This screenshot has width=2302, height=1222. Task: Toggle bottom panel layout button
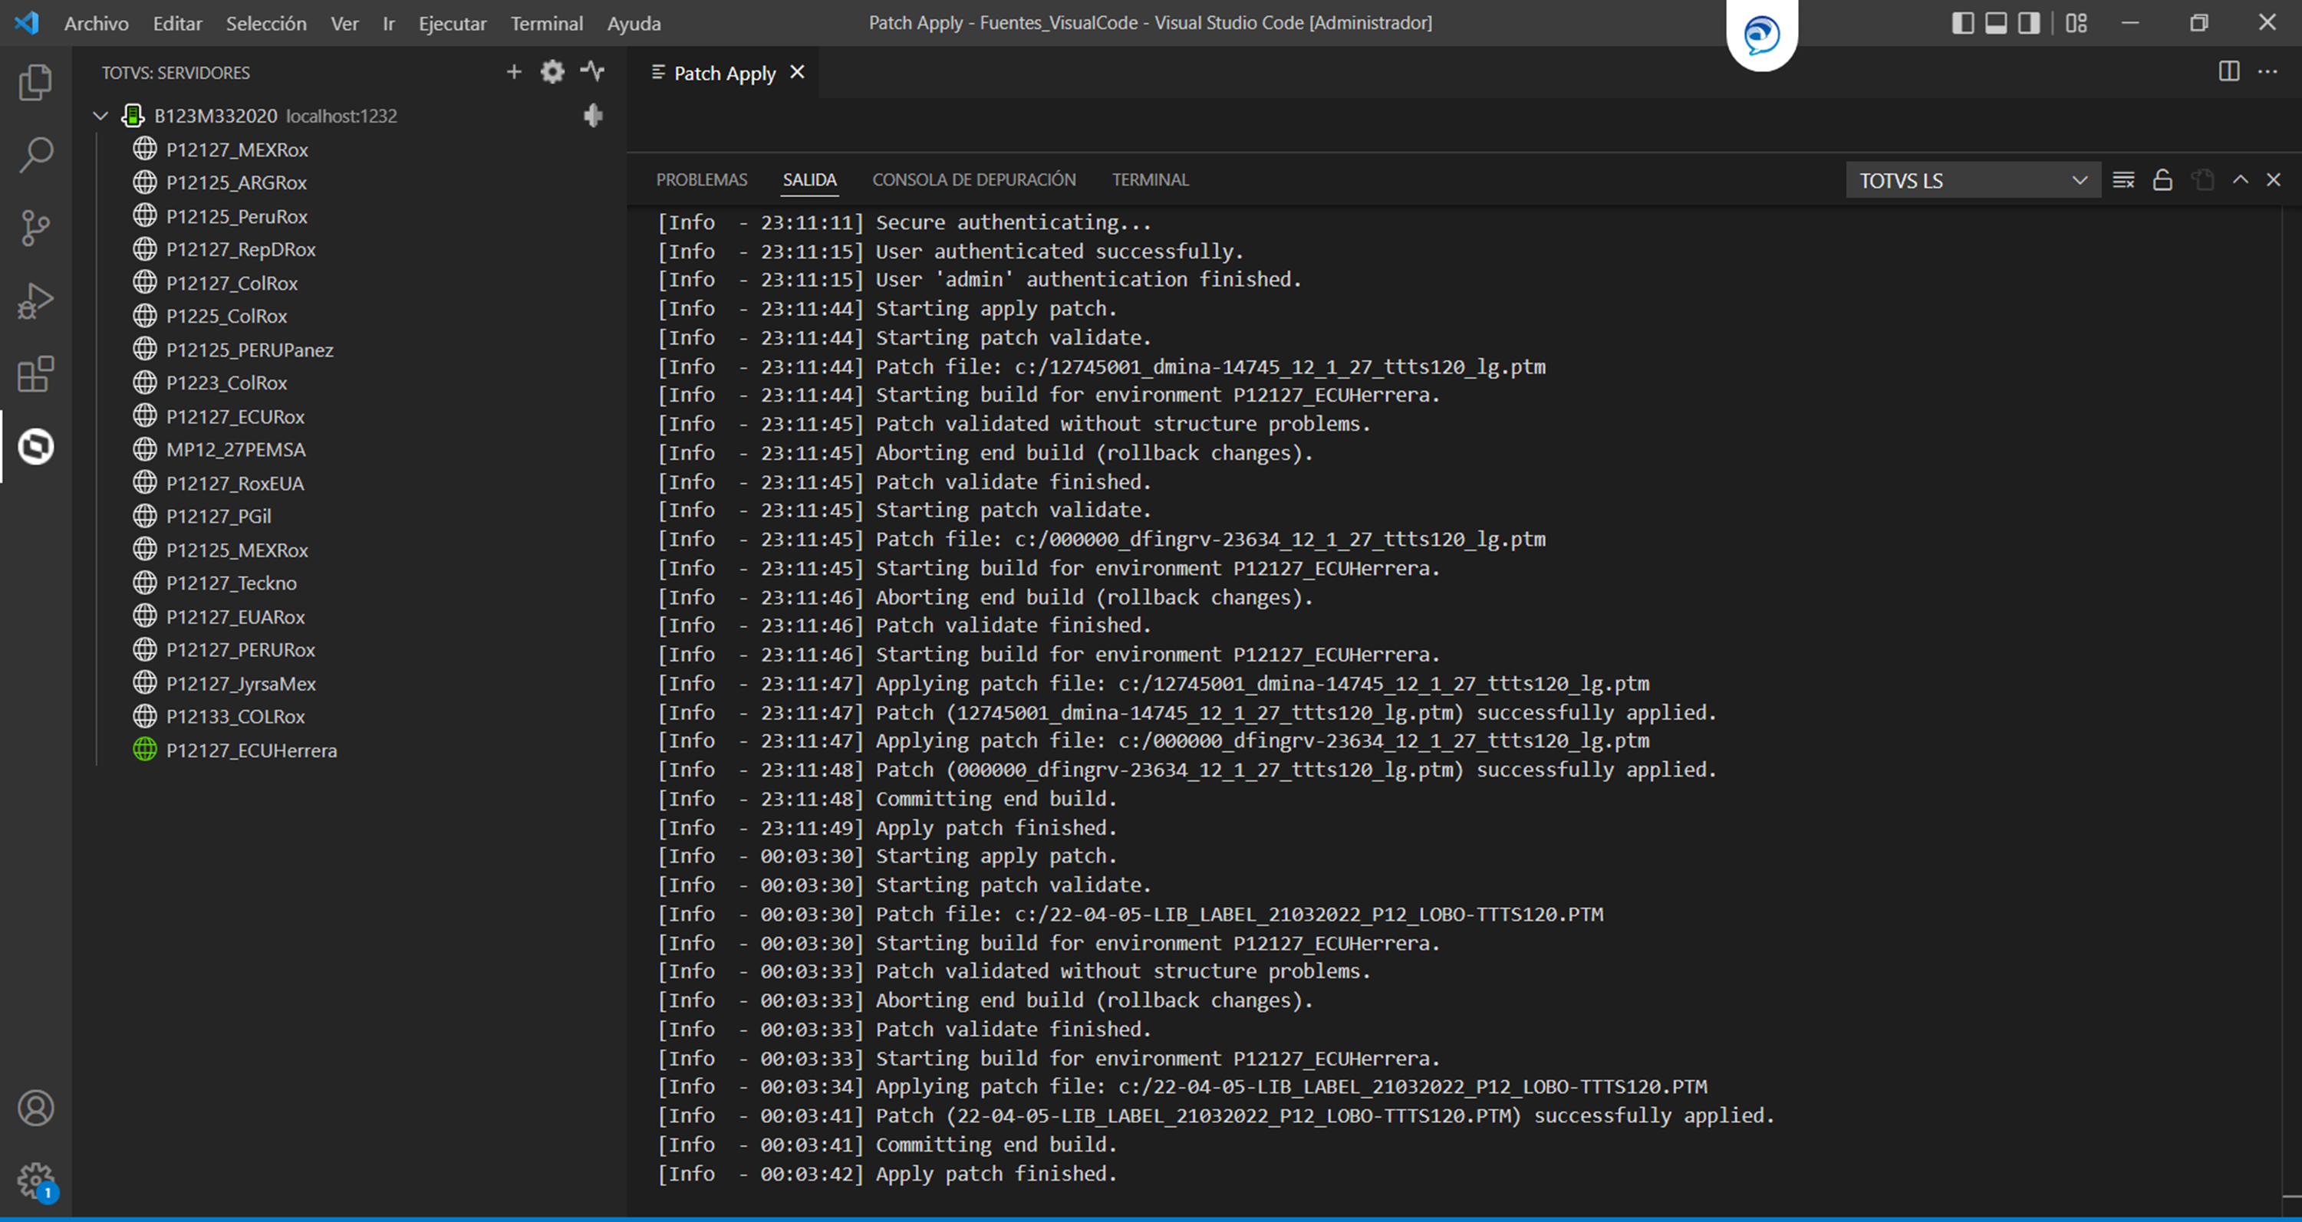pyautogui.click(x=1997, y=23)
